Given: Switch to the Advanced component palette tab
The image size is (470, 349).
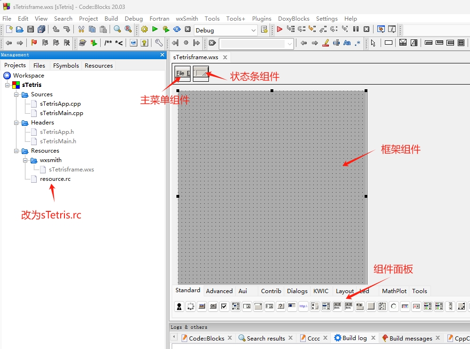Looking at the screenshot, I should pos(219,291).
